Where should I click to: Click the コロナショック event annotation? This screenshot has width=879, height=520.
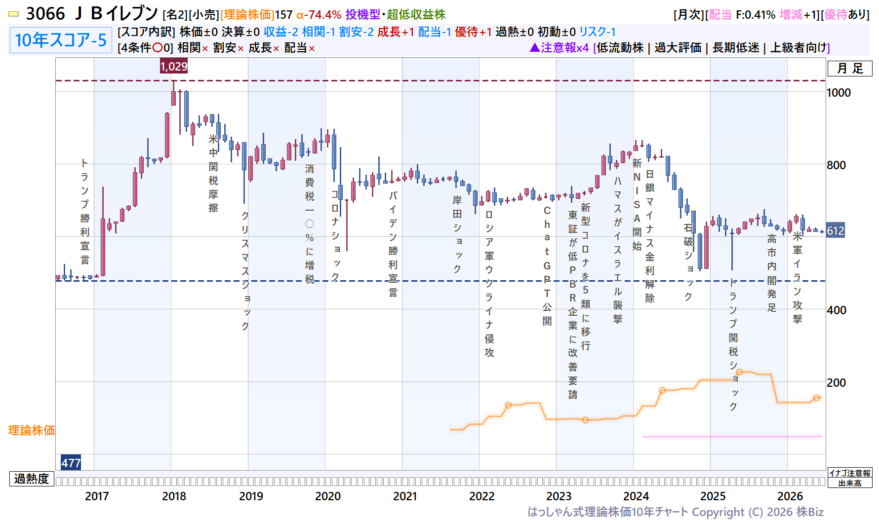point(335,235)
